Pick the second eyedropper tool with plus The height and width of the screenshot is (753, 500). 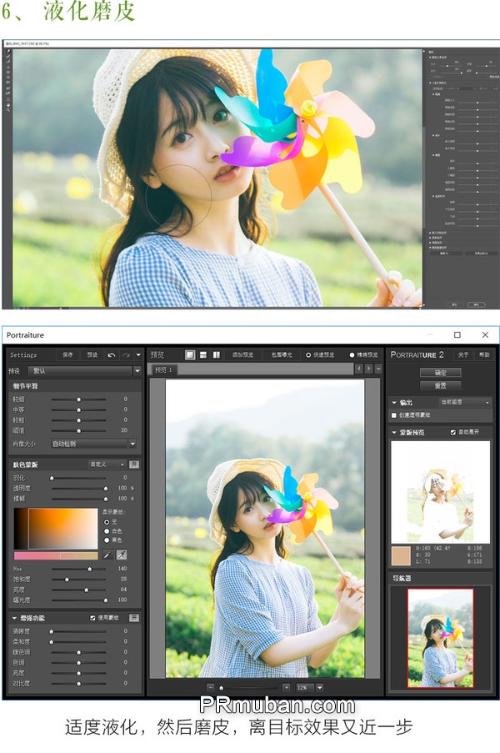(x=121, y=555)
